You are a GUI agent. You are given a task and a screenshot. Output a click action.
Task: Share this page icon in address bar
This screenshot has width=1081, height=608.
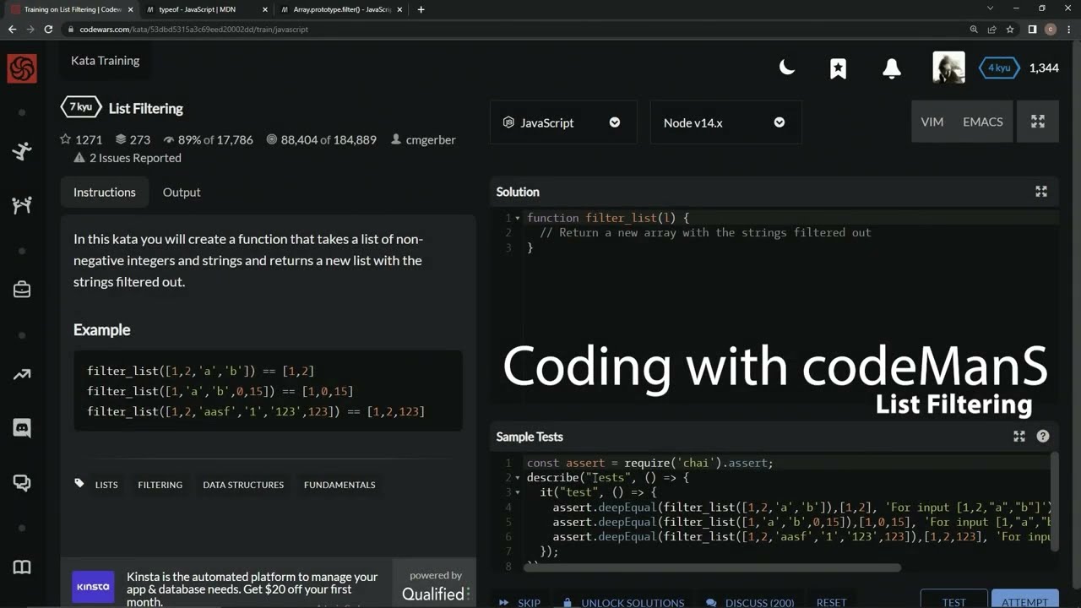(991, 29)
